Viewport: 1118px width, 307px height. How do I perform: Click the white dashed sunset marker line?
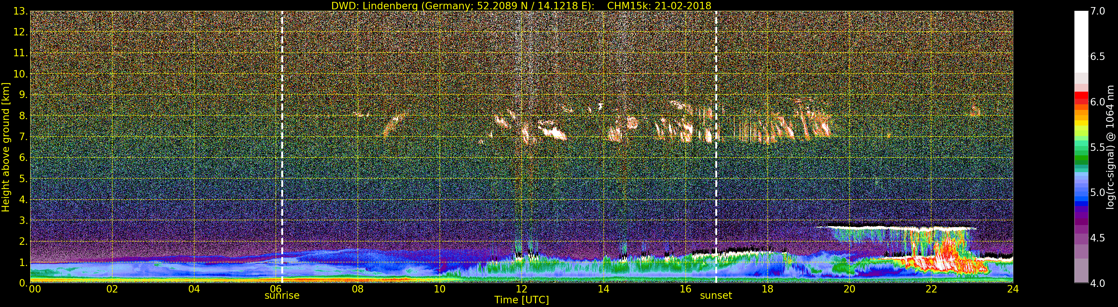[x=716, y=147]
